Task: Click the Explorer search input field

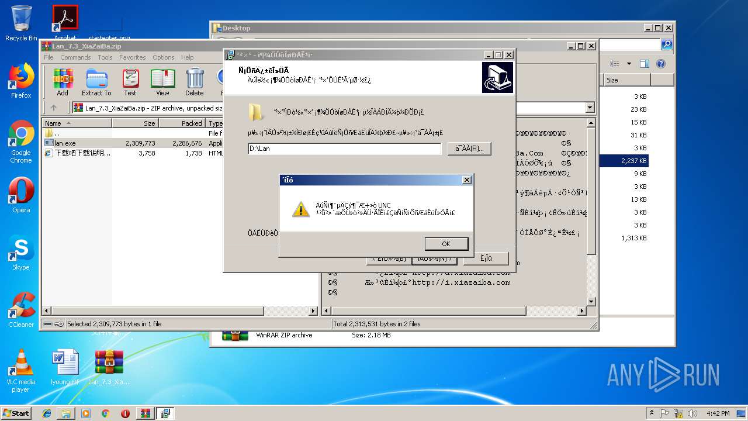Action: coord(629,45)
